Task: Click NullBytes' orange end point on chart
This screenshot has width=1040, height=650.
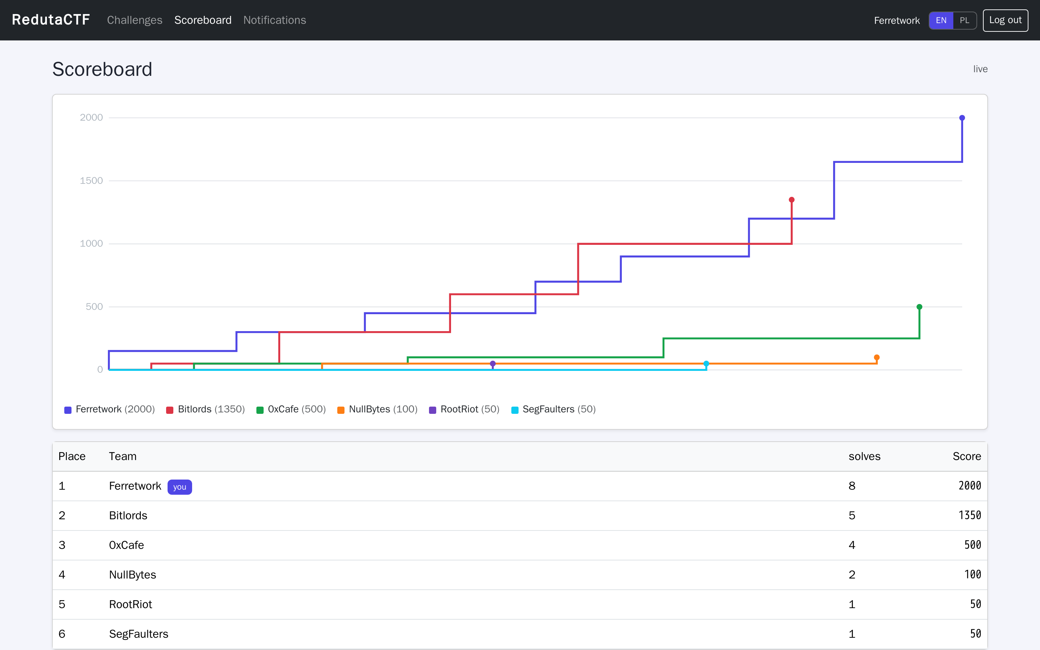Action: coord(877,357)
